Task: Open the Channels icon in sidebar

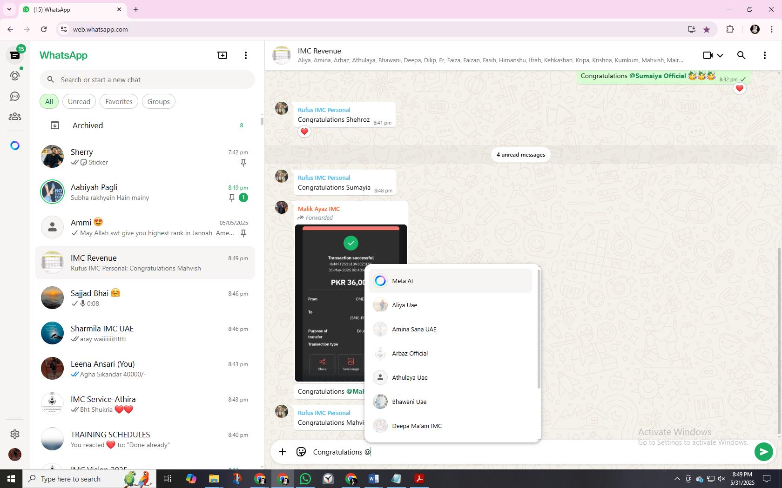Action: [15, 96]
